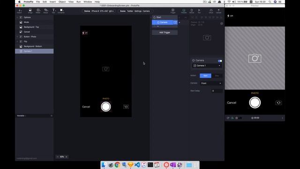Select the Start trigger
Viewport: 300px width, 169px height.
tap(165, 17)
